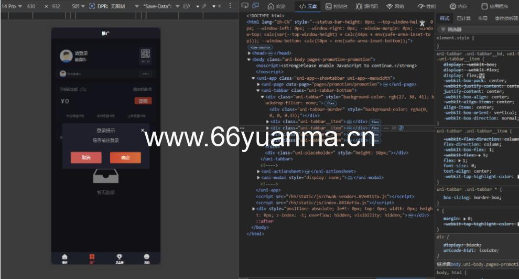Image resolution: width=519 pixels, height=279 pixels.
Task: Open the Console (控制台) tab
Action: [336, 6]
